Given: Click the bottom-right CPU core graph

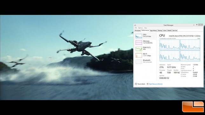Looking at the screenshot, I should pyautogui.click(x=190, y=56).
